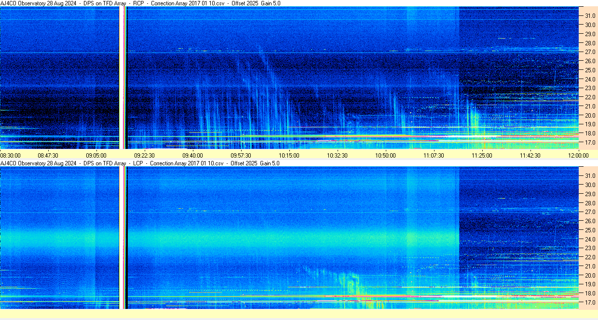Click 24.0 frequency label in LCP panel
This screenshot has width=598, height=320.
590,239
